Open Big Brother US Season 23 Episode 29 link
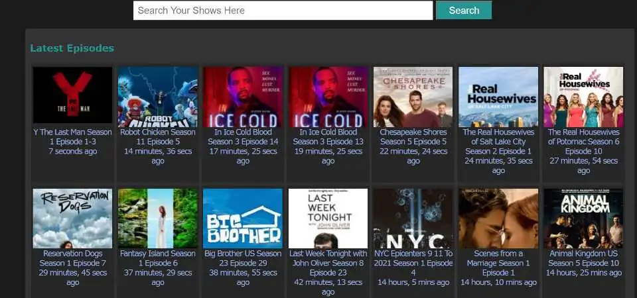637x298 pixels. [x=243, y=258]
